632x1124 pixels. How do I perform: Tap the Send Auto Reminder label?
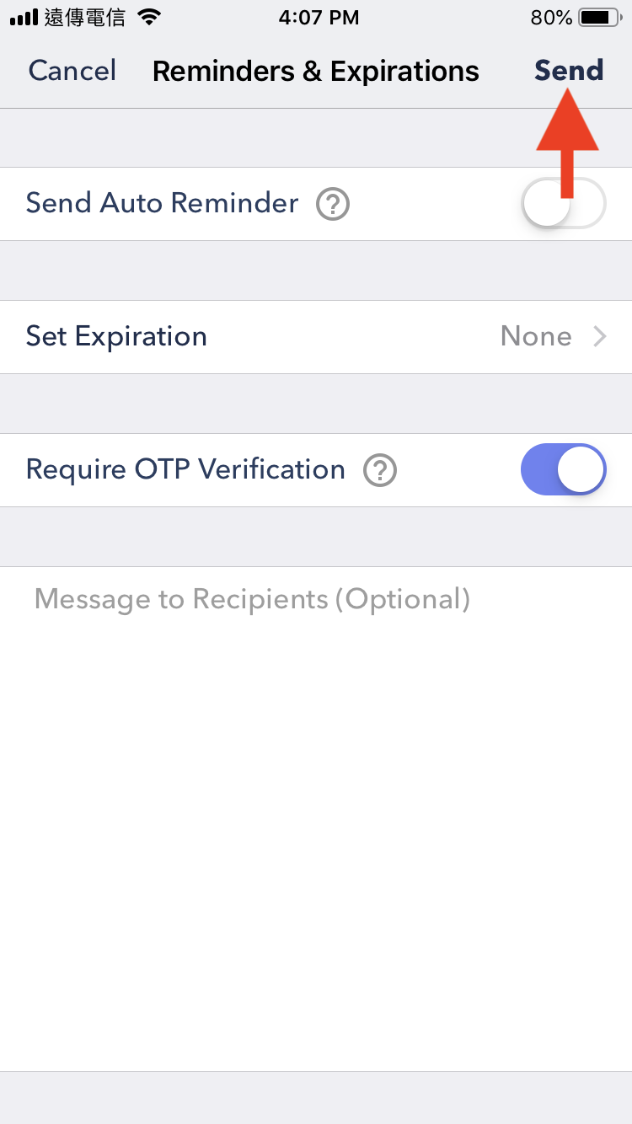tap(163, 203)
